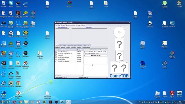The height and width of the screenshot is (104, 185).
Task: Open the File menu in Wii Backup Manager
Action: pos(56,25)
